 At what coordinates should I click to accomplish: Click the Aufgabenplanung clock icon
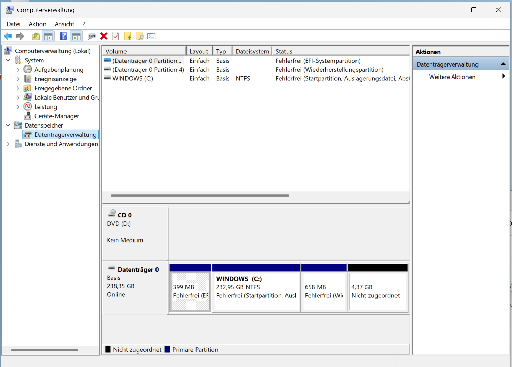tap(28, 69)
